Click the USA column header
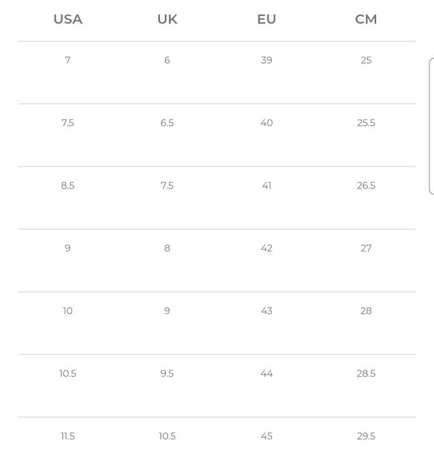434x476 pixels. pyautogui.click(x=67, y=20)
